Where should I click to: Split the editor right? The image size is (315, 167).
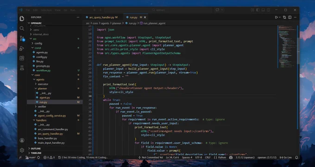(x=290, y=17)
